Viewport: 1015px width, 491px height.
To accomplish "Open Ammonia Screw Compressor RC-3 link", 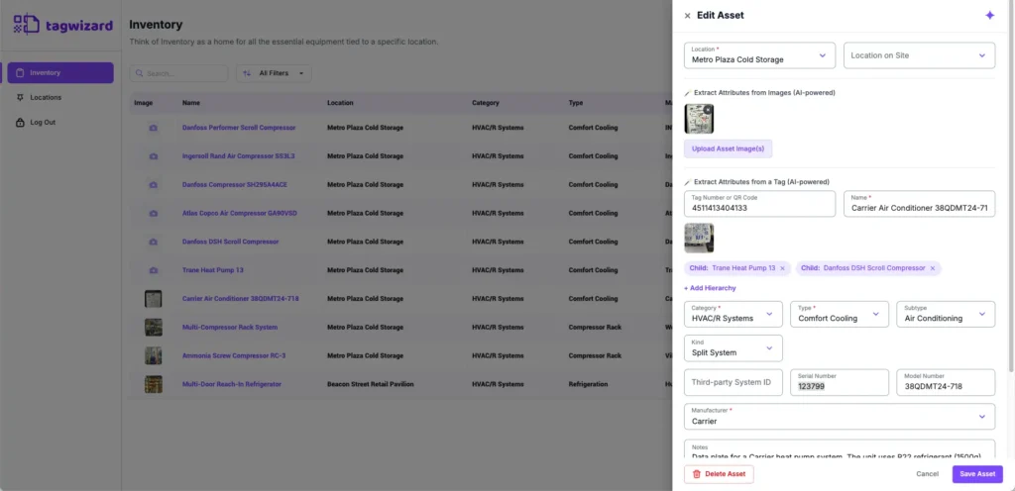I will pyautogui.click(x=234, y=355).
